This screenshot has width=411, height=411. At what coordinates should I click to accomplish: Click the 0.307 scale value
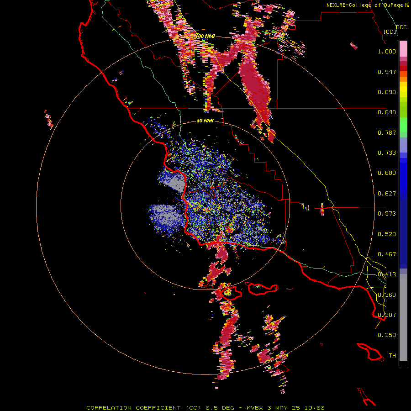click(x=387, y=315)
